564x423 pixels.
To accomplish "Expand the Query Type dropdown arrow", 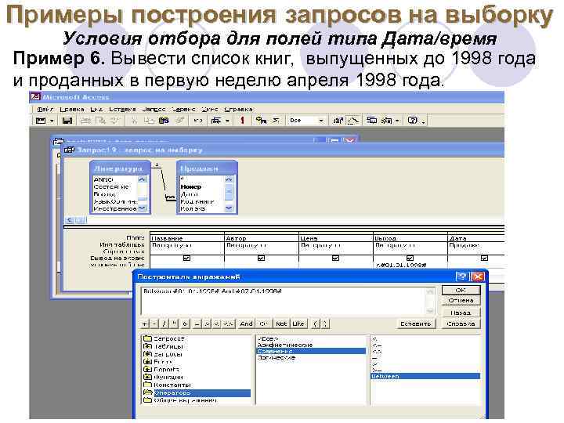I will [x=227, y=121].
